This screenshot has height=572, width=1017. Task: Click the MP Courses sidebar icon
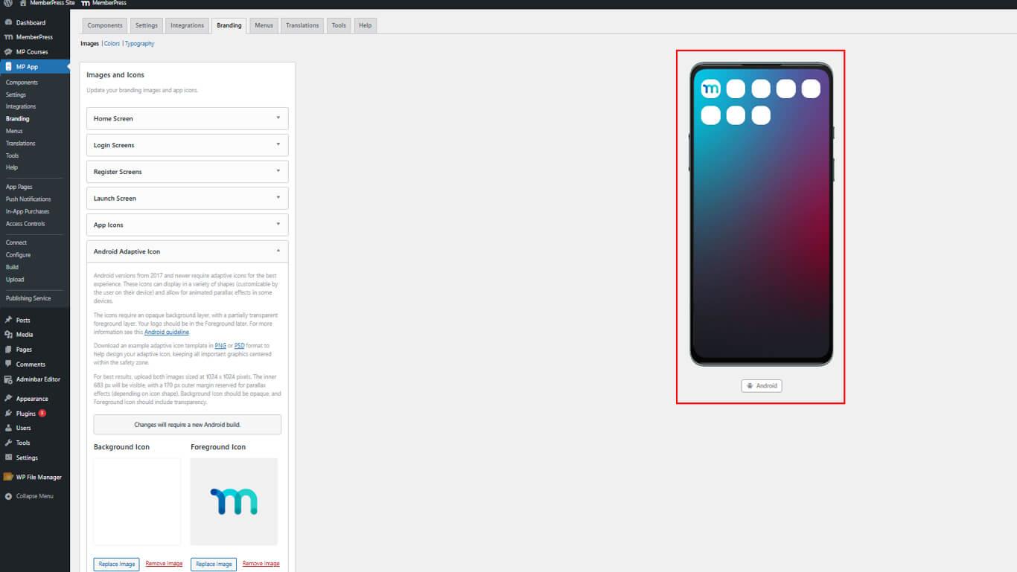(8, 52)
